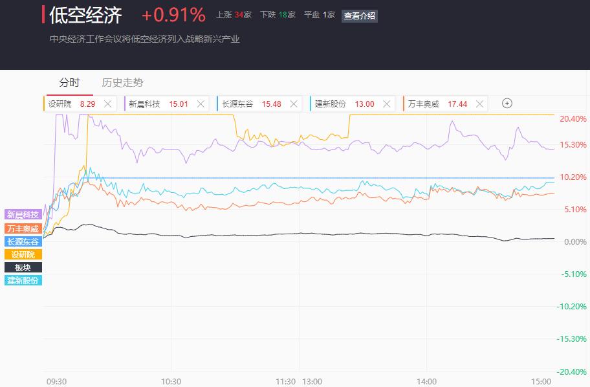Remove 设研院 from comparison with X

[x=107, y=104]
